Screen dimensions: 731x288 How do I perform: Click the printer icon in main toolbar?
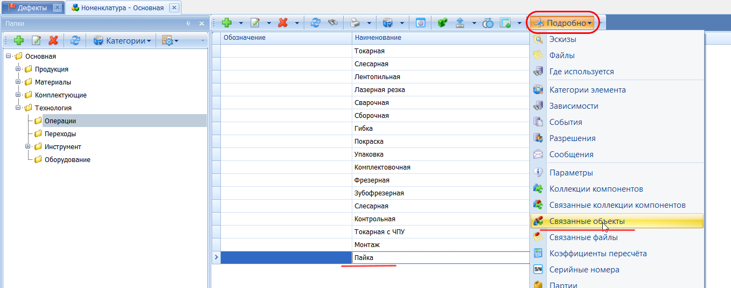click(355, 23)
